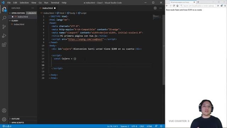Click script in the breadcrumb
Viewport: 227px width, 128px height.
click(x=84, y=13)
